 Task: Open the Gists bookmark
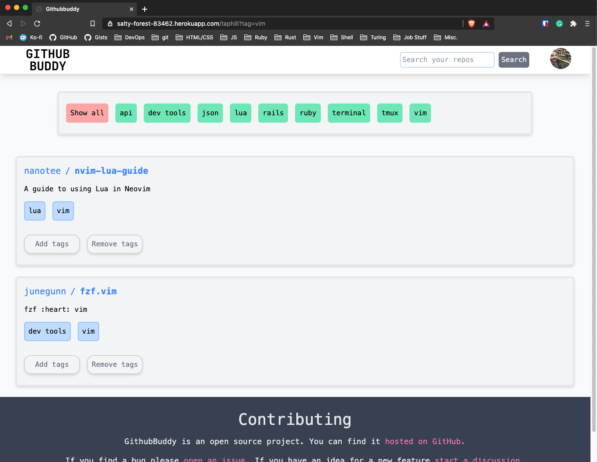[96, 38]
